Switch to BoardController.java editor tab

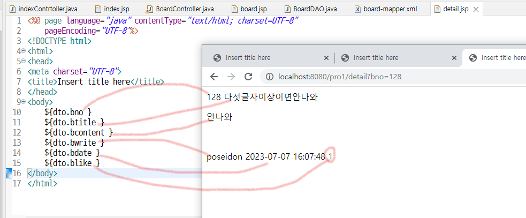[x=180, y=9]
